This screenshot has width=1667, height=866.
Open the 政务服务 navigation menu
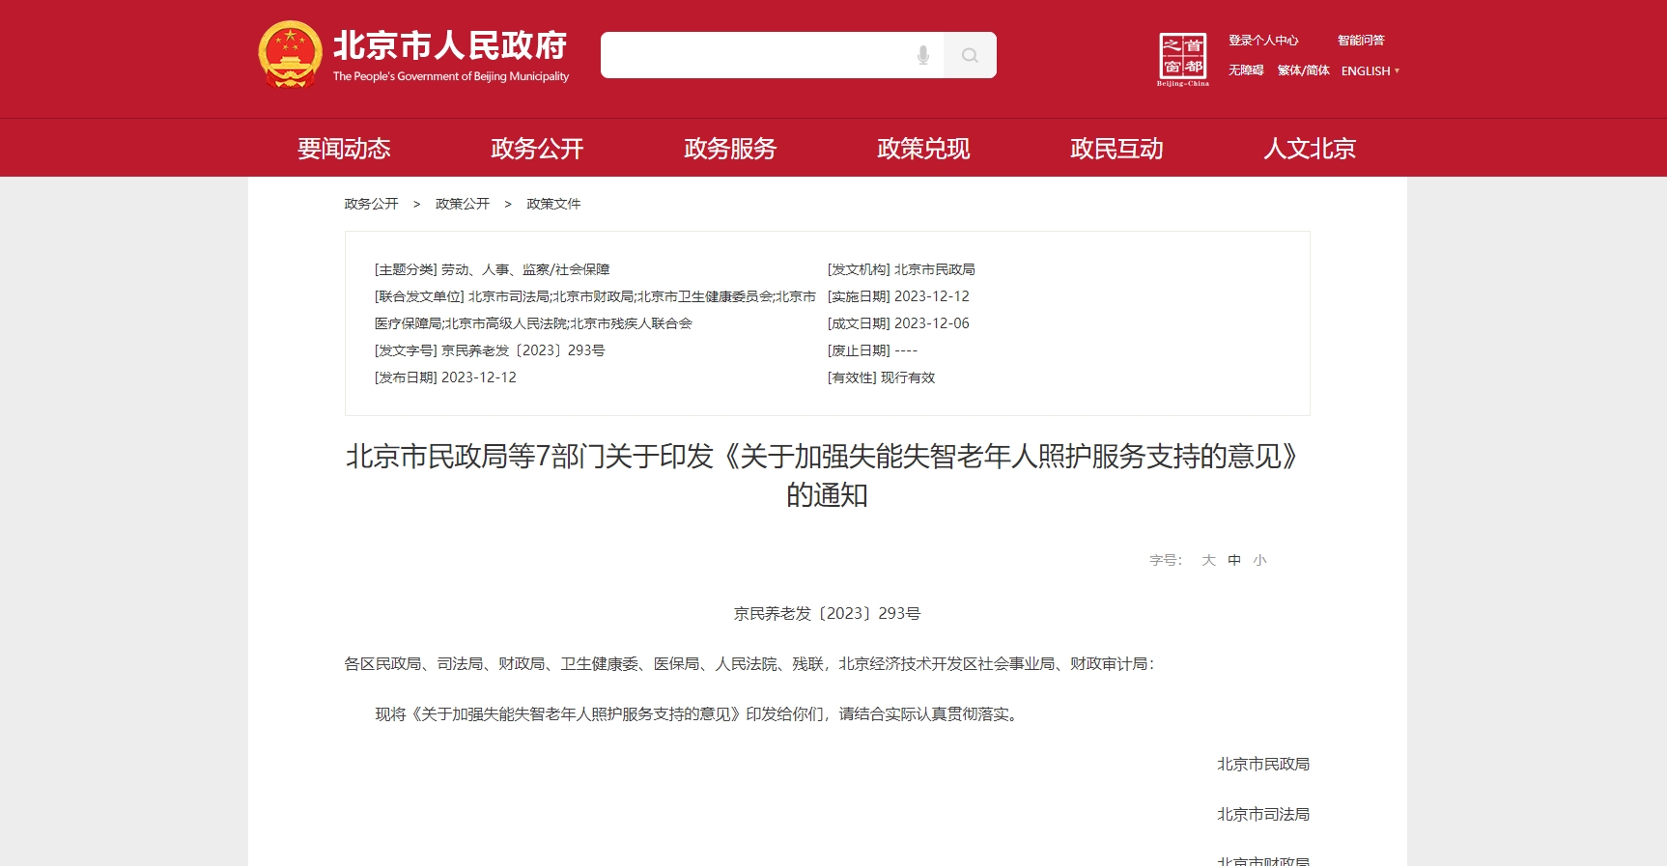(x=730, y=149)
